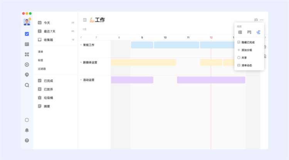
Task: Open the Calendar icon in left rail
Action: pyautogui.click(x=27, y=44)
